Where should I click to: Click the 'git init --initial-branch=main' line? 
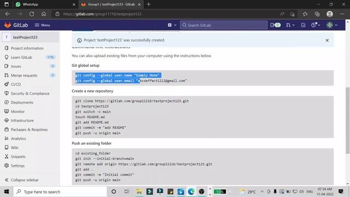pos(104,159)
